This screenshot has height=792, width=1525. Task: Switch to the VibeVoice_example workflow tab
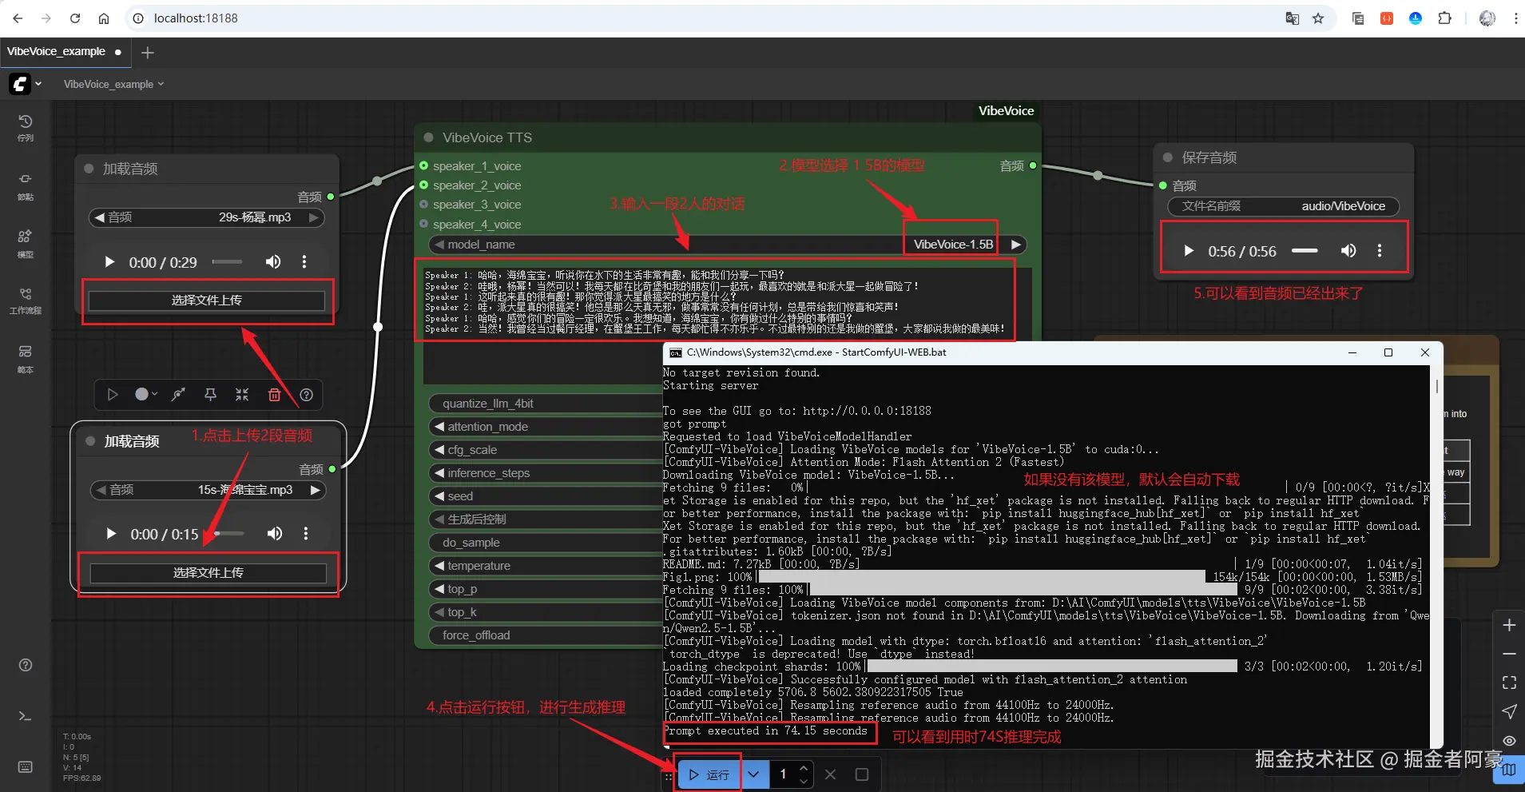point(64,52)
